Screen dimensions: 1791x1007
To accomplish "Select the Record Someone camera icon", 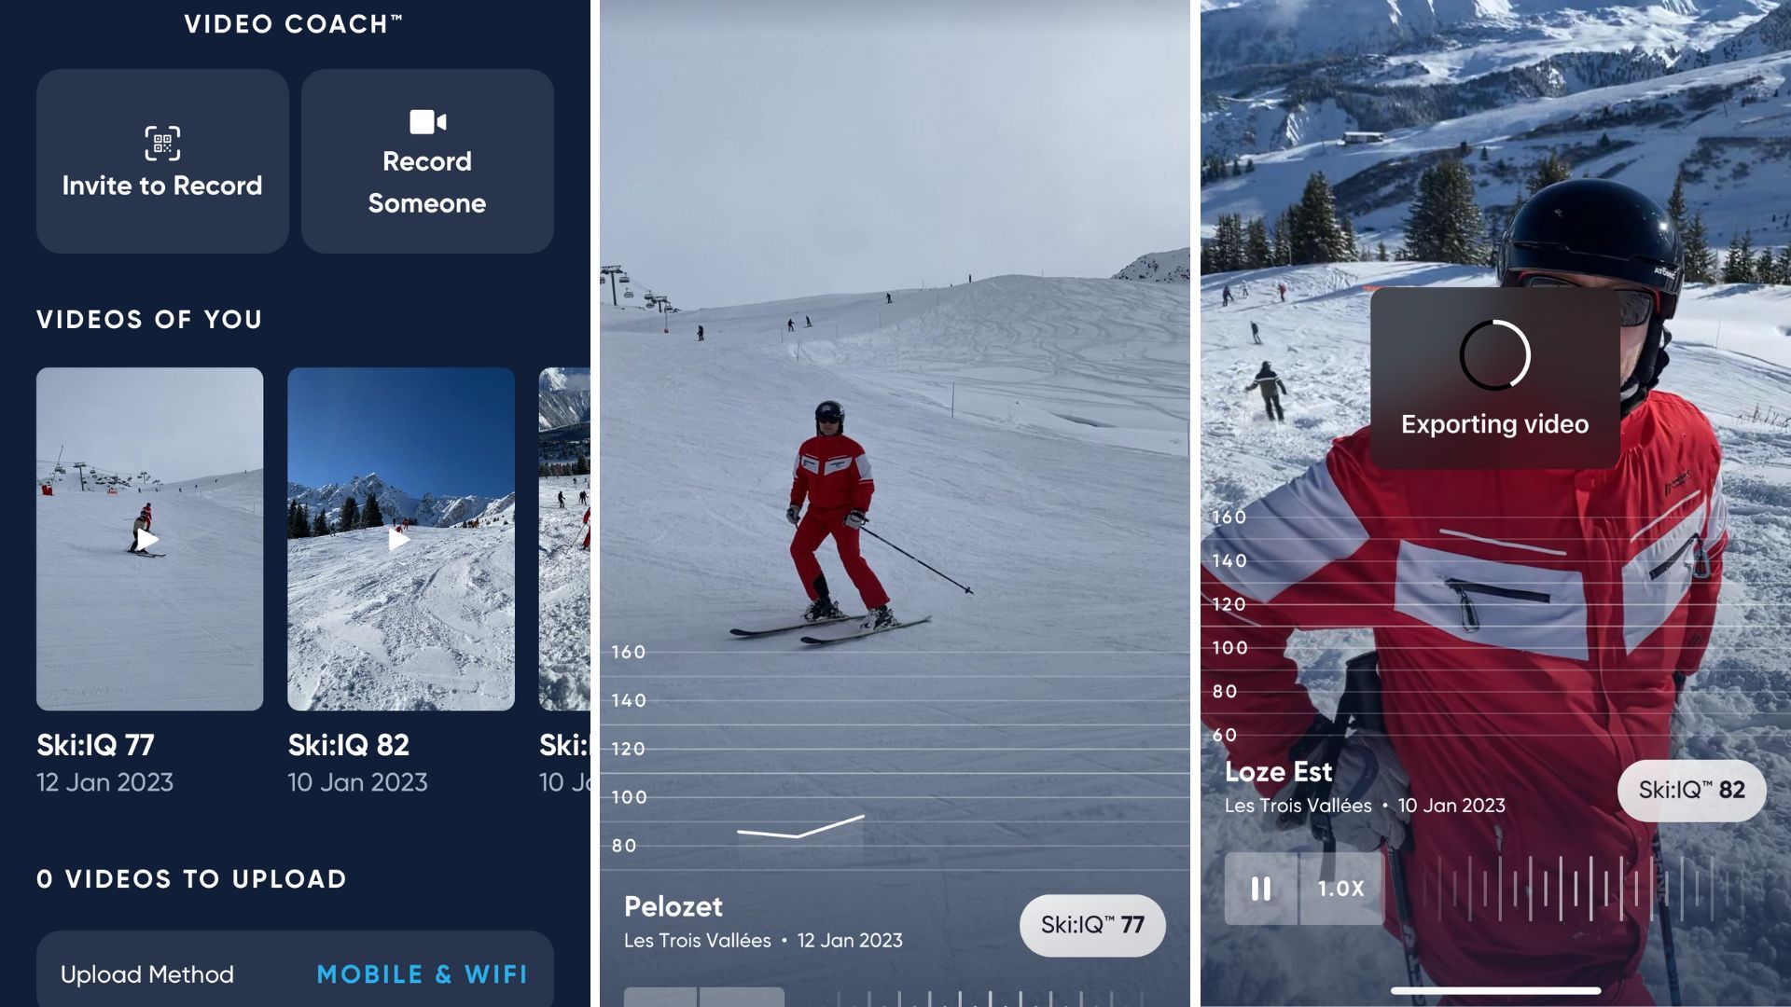I will [x=427, y=119].
